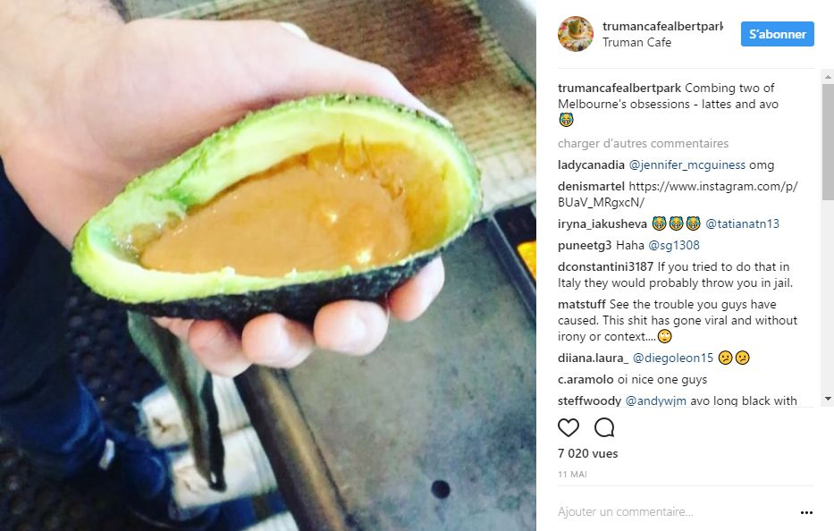Click the speech bubble comment icon
The image size is (834, 531).
604,427
